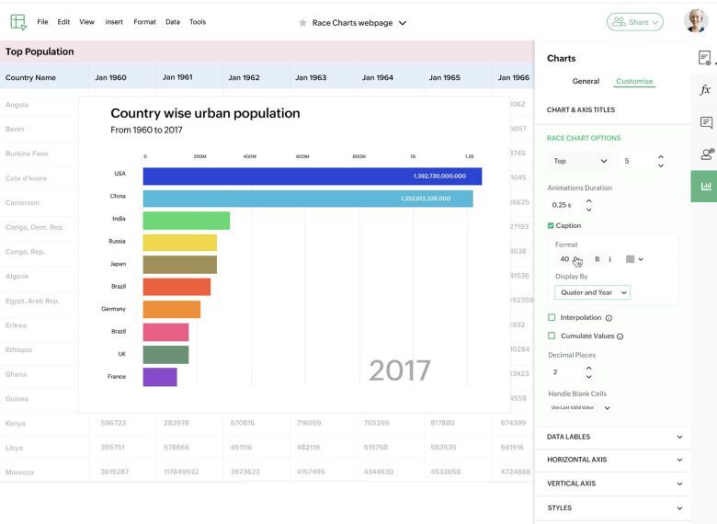Click the Libya row cell
The image size is (717, 524).
coord(44,448)
